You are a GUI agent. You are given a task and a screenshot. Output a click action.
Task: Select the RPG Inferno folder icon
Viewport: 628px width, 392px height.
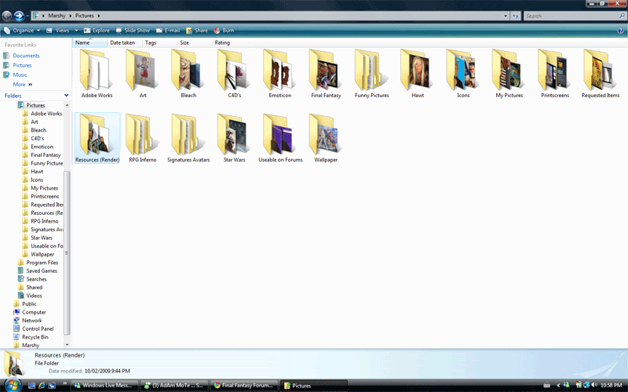click(x=141, y=135)
